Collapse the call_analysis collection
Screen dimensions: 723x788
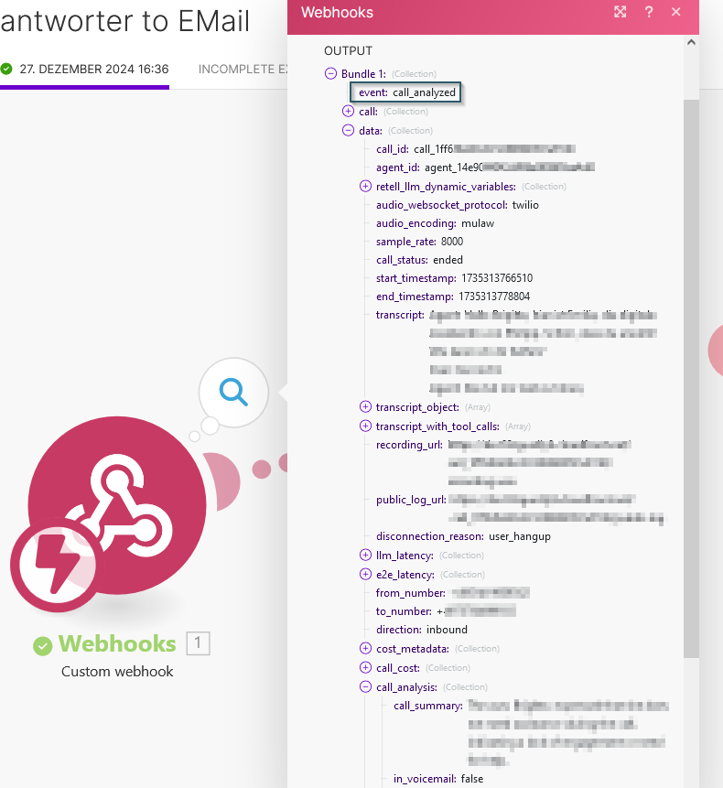[366, 687]
